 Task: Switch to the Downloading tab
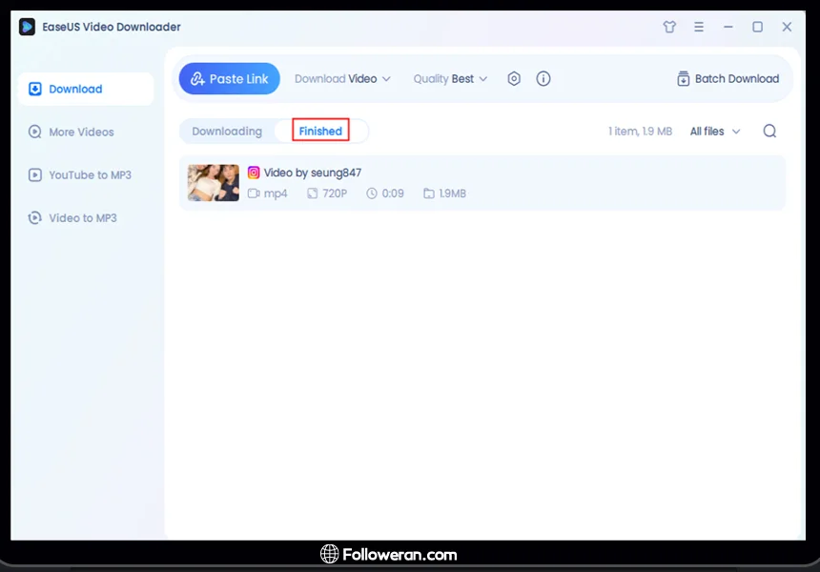point(227,132)
